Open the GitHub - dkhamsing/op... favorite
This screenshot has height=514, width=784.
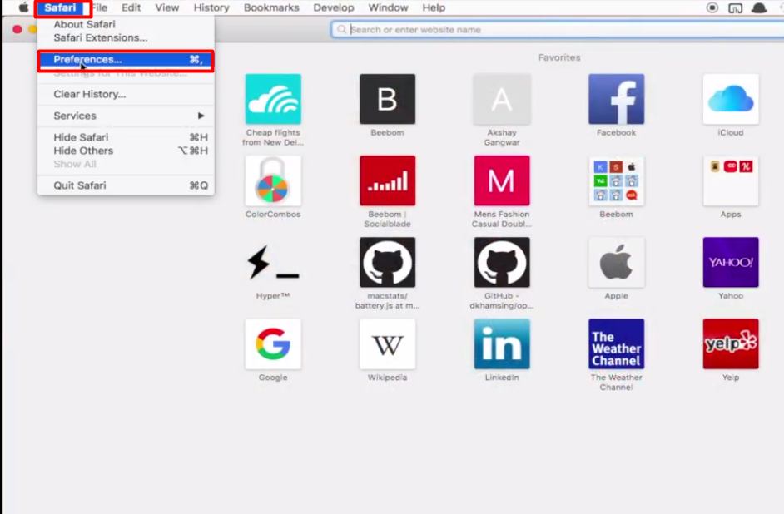pos(502,263)
